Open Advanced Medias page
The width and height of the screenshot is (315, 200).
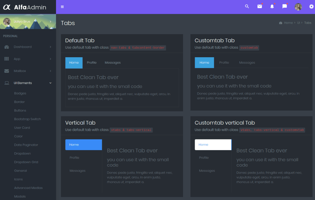click(28, 188)
